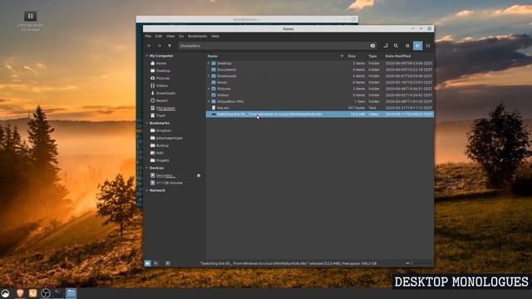Toggle the location entry button in the toolbar

tap(386, 46)
